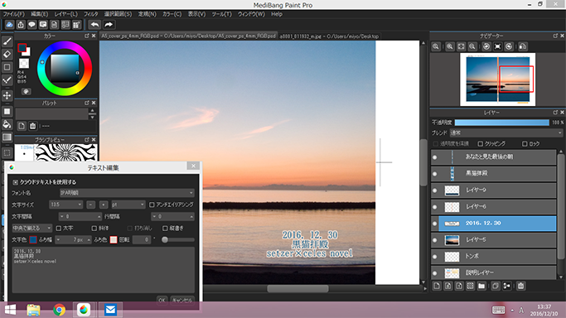
Task: Open the pt unit dropdown
Action: click(x=128, y=205)
